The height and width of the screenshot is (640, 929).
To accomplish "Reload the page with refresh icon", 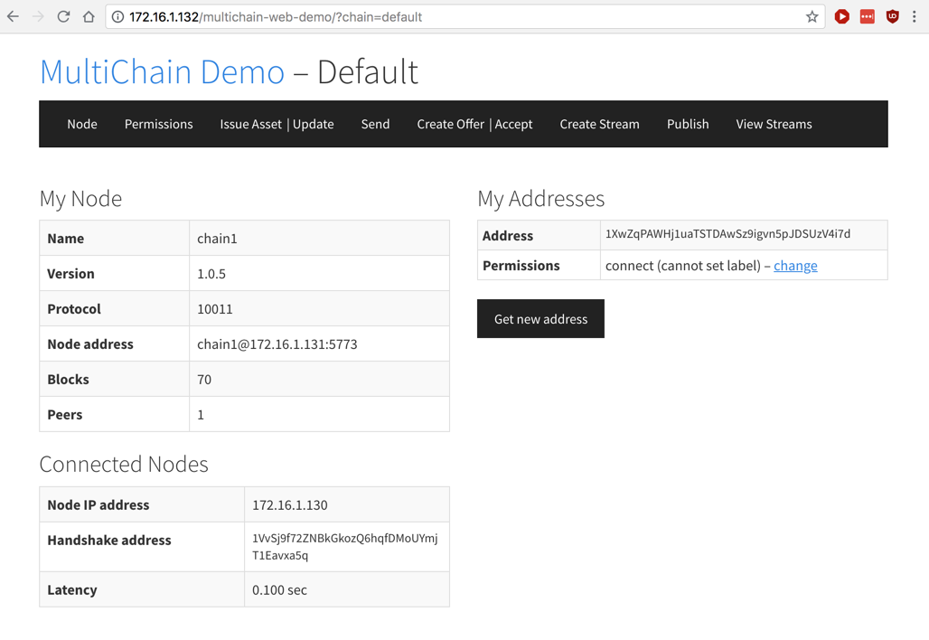I will tap(63, 16).
